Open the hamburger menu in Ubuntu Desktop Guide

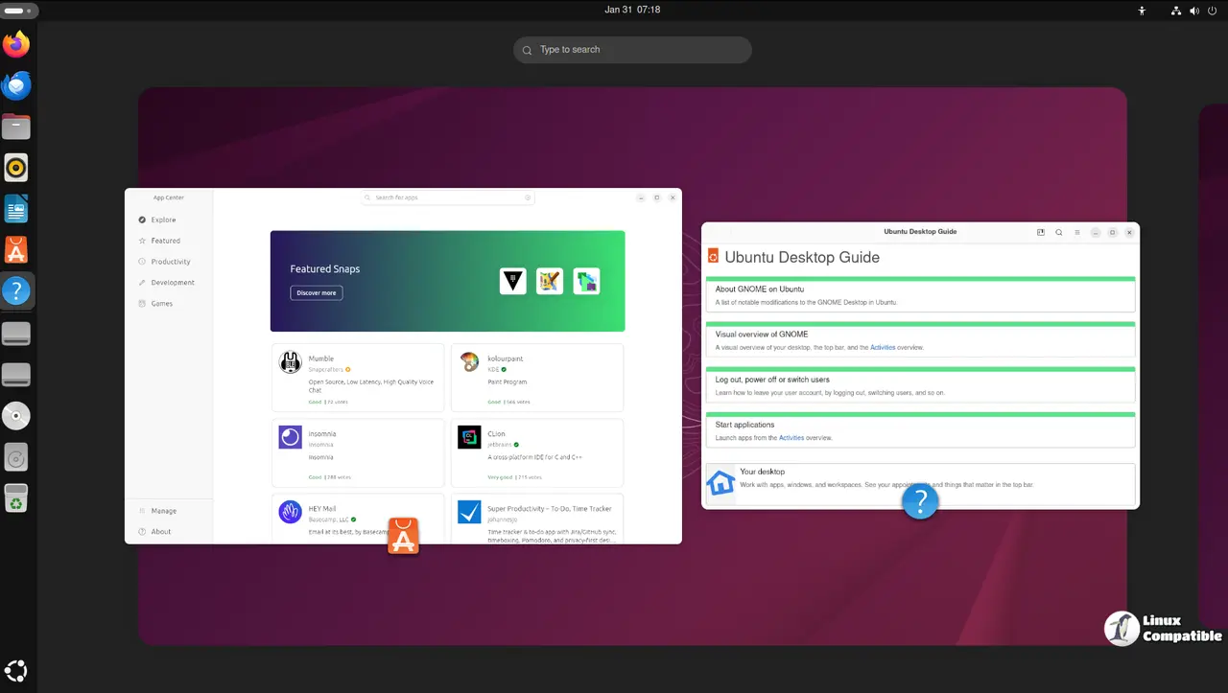coord(1077,232)
